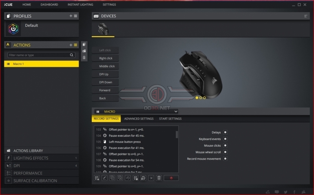Click the undo arrow in the macro toolbar
Screen dimensions: 314x195
tap(128, 178)
